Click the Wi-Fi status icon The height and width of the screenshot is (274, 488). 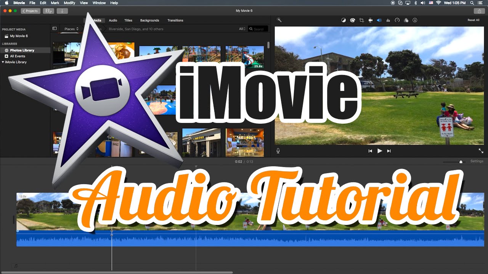click(x=438, y=3)
